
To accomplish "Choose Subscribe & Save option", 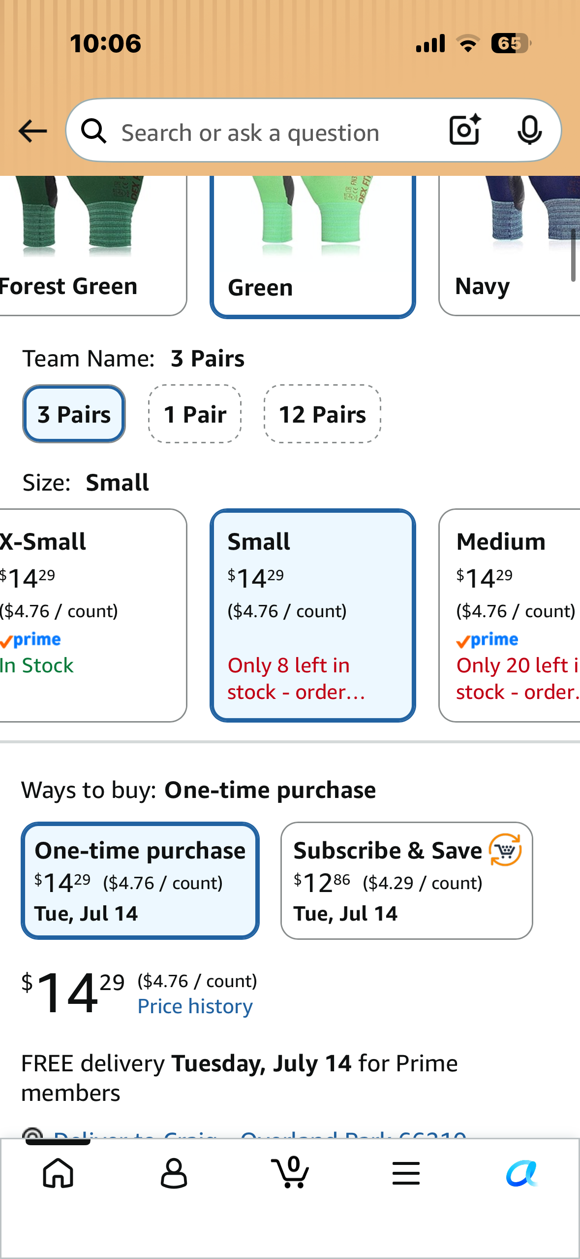I will 406,880.
